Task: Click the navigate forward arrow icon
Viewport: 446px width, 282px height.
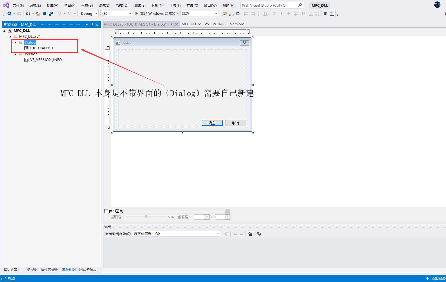Action: tap(19, 13)
